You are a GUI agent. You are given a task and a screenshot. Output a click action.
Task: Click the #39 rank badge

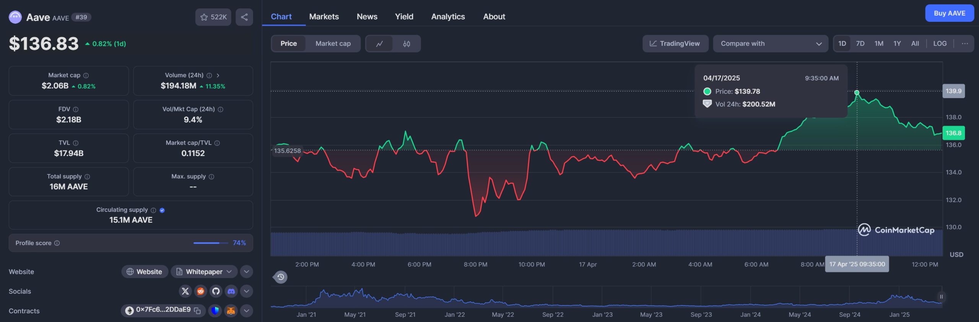(81, 17)
